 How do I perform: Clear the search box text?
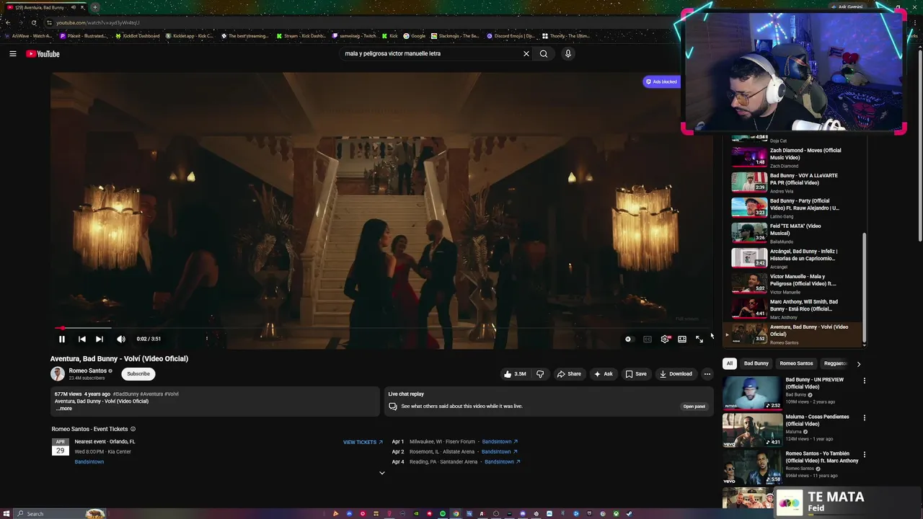click(526, 53)
